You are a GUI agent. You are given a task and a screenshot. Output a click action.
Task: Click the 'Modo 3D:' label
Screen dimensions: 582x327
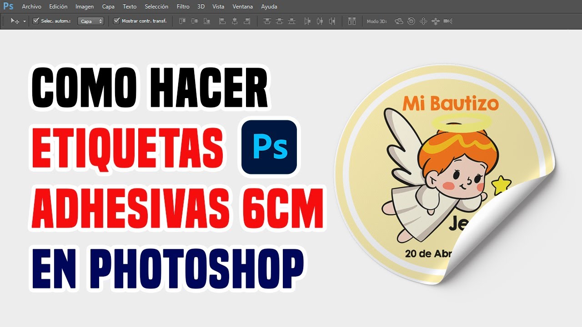point(376,21)
